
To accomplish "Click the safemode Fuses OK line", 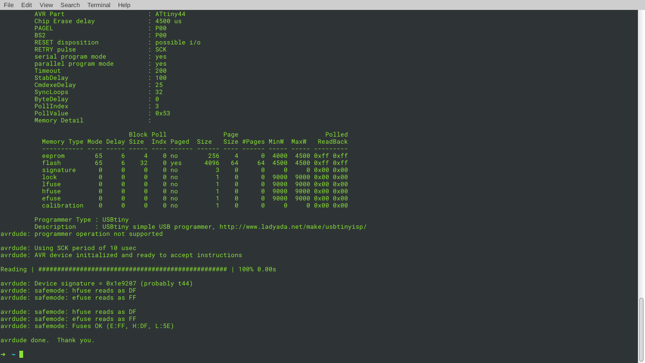I will point(87,326).
